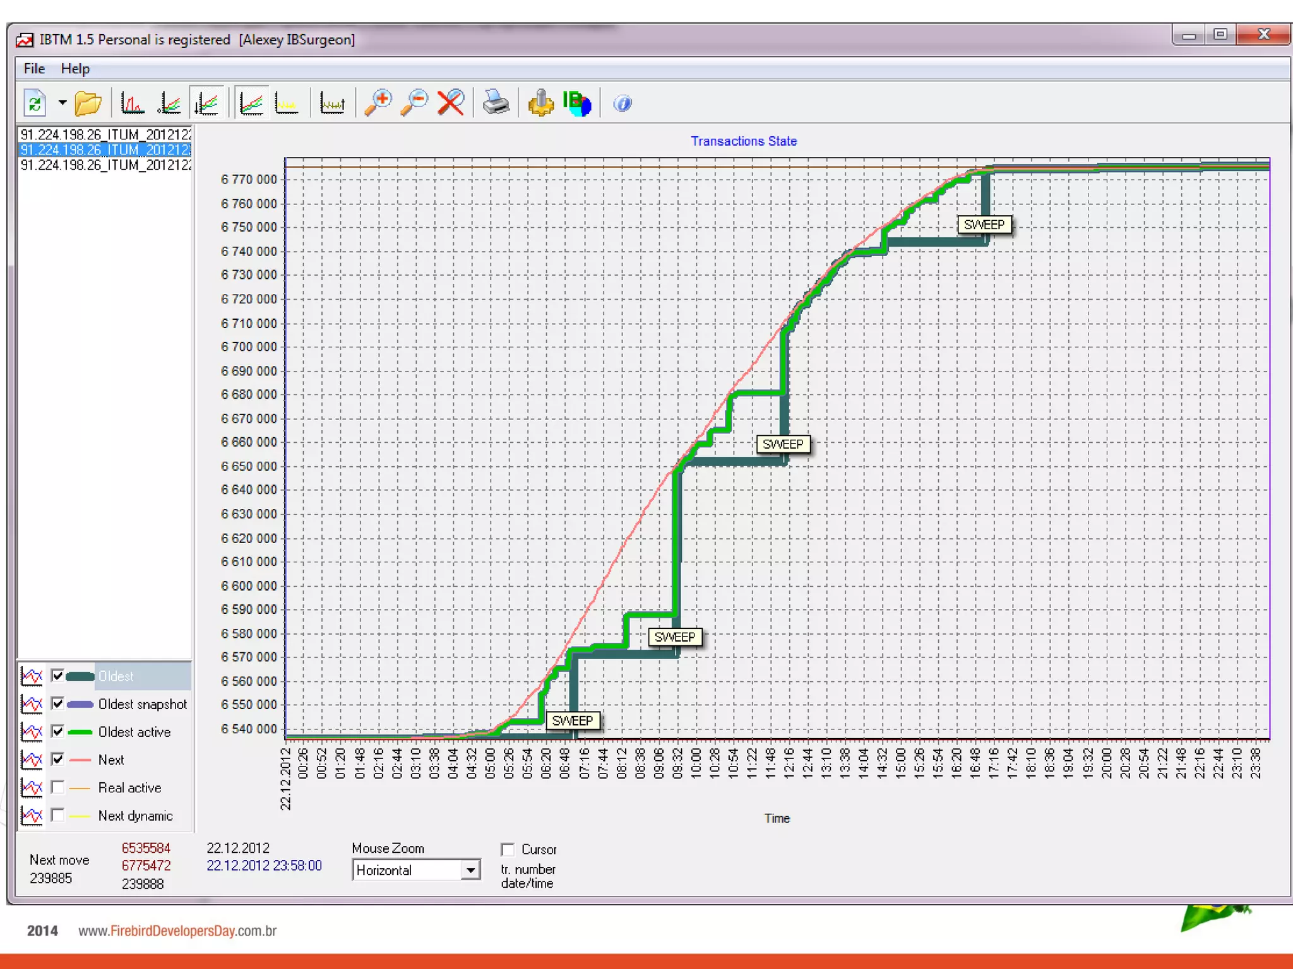
Task: Click the refresh document icon
Action: 35,103
